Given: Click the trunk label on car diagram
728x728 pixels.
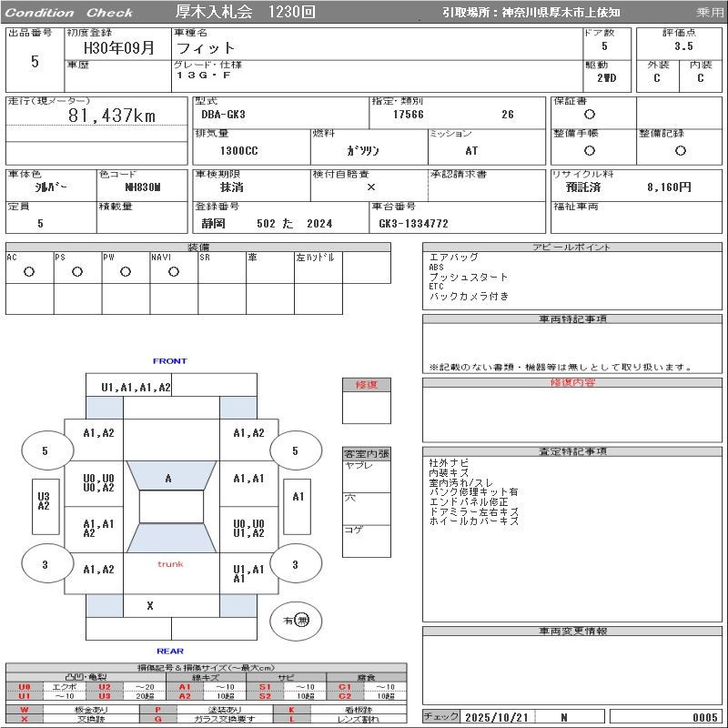Looking at the screenshot, I should pos(170,564).
